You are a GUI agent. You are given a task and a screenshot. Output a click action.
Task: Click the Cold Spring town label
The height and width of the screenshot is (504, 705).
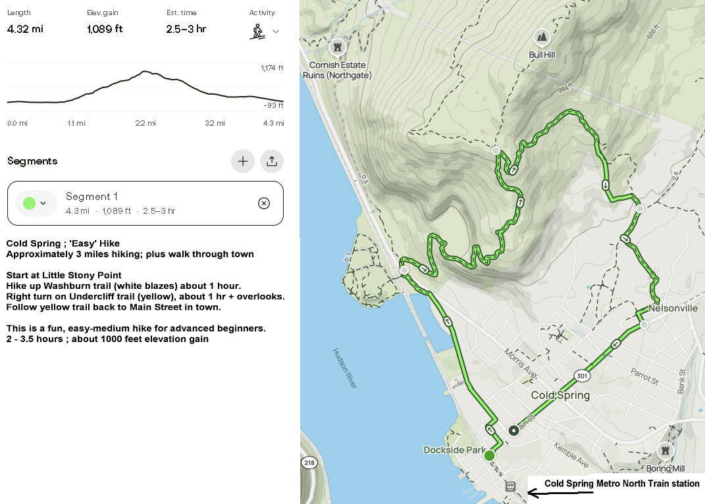pos(560,395)
